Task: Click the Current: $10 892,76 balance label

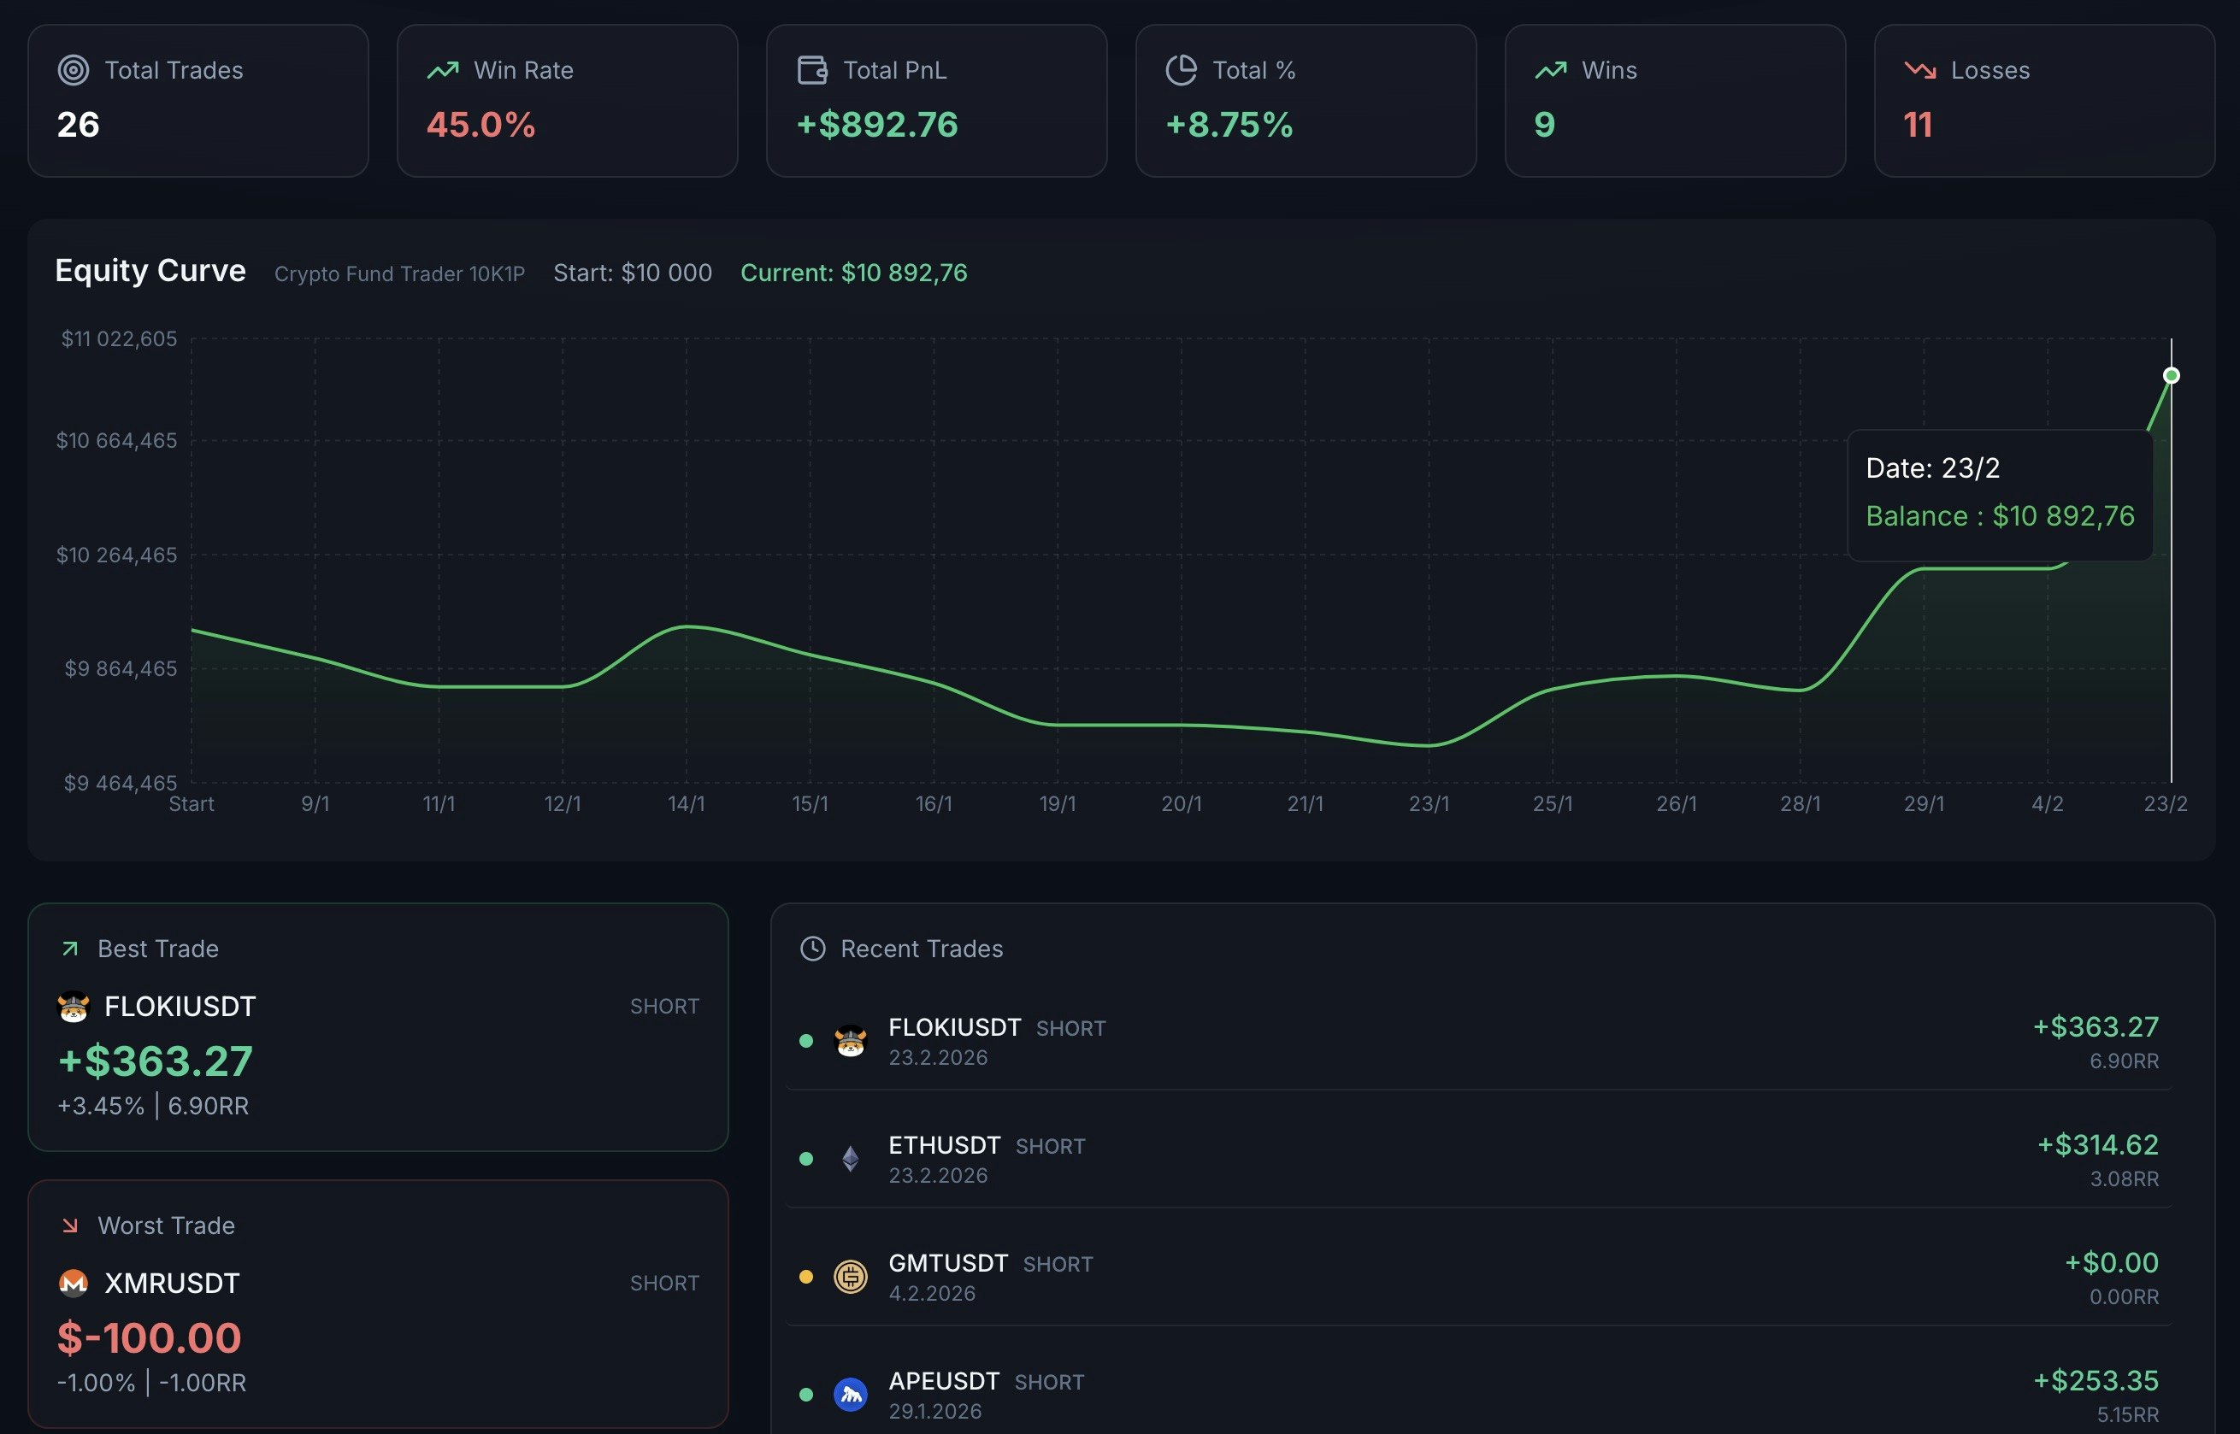Action: point(853,273)
